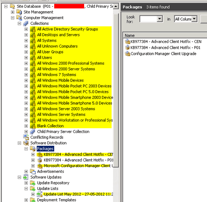Select KB977384 Advanced Client Hotfix - P01 row
Viewport: 207px width, 202px height.
[x=165, y=47]
